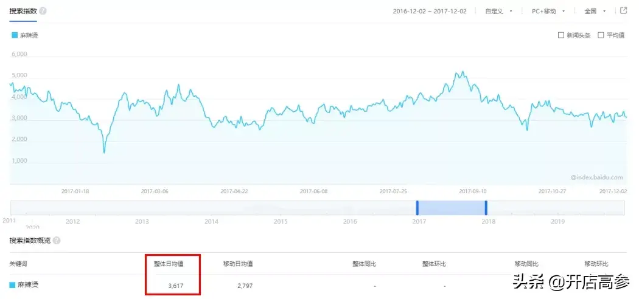Open the 自定义 time range dropdown
This screenshot has height=299, width=639.
(x=498, y=12)
